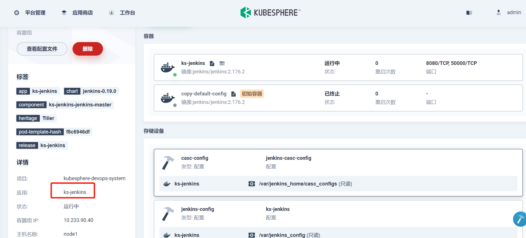Click the KubeSphere logo
The height and width of the screenshot is (238, 526).
tap(270, 12)
